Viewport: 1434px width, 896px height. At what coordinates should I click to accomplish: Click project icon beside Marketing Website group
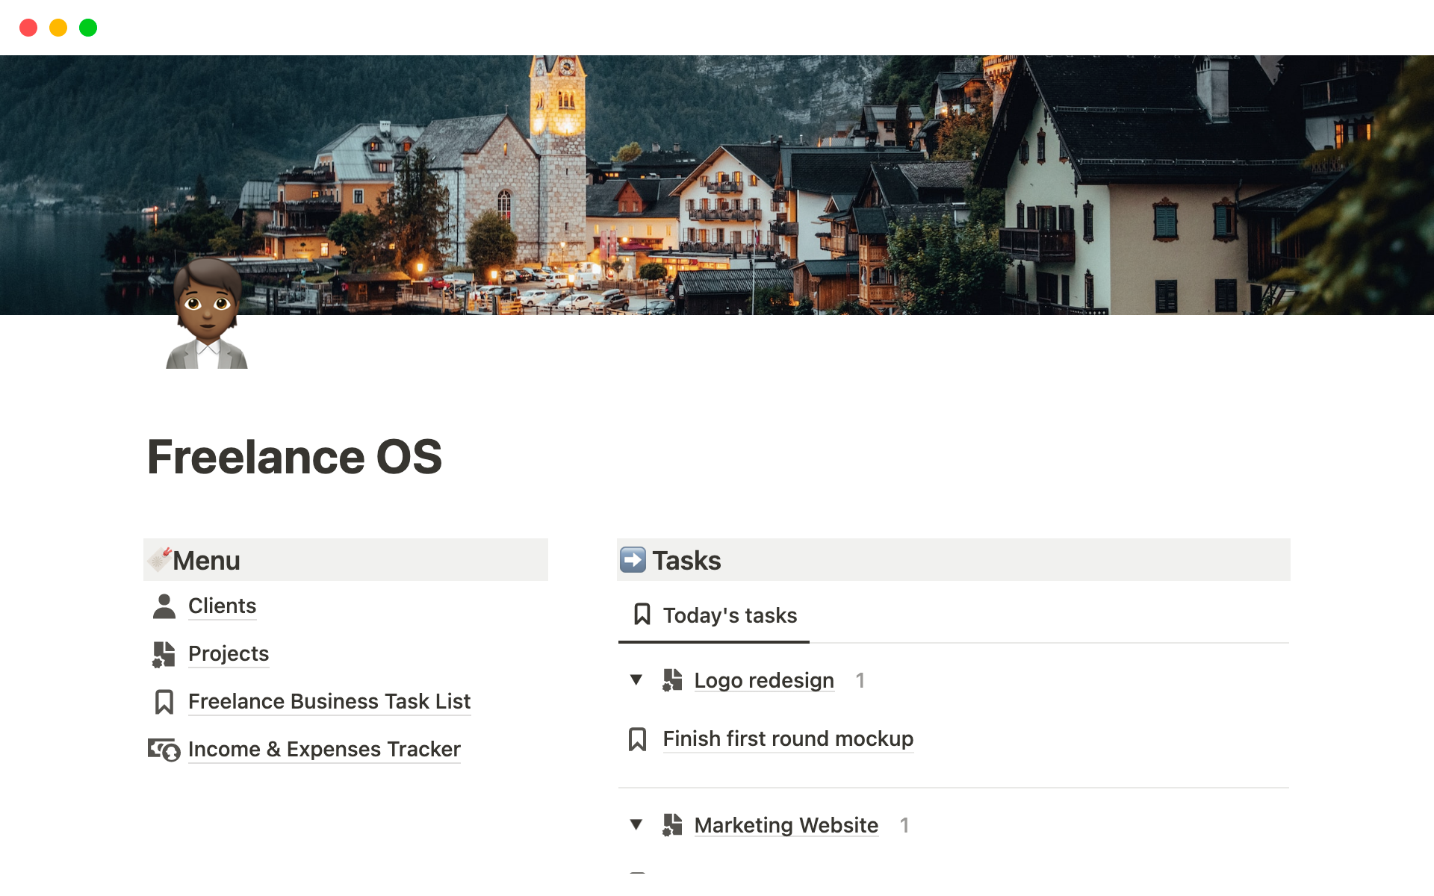pos(672,825)
